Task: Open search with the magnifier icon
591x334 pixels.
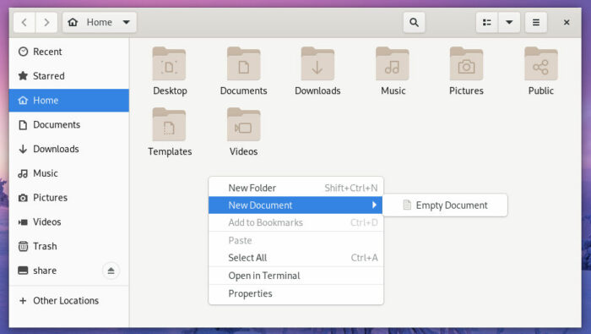Action: tap(414, 22)
